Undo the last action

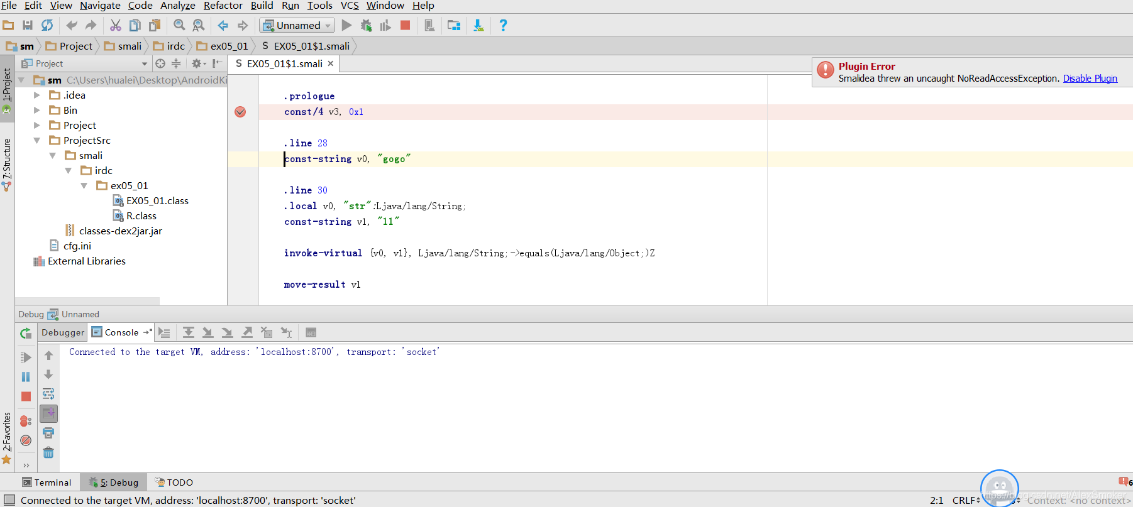[x=71, y=25]
